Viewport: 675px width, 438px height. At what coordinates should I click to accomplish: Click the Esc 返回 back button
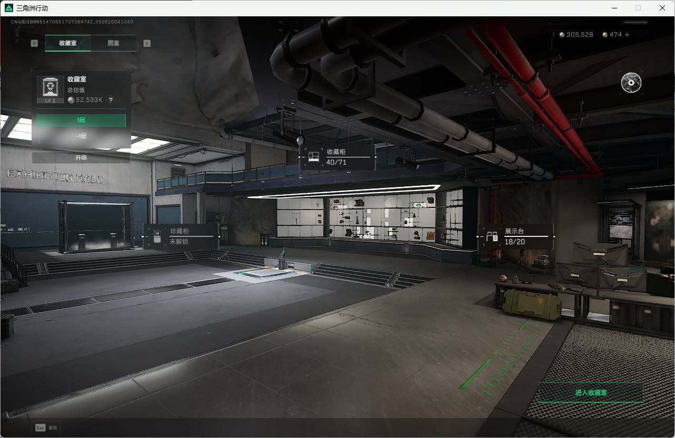tap(46, 428)
